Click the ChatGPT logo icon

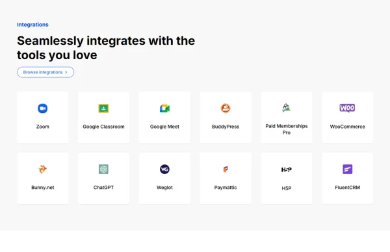pos(103,170)
